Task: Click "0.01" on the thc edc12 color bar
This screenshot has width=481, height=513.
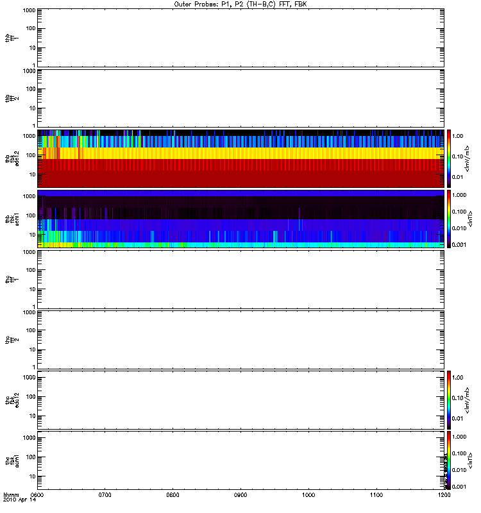Action: (457, 419)
